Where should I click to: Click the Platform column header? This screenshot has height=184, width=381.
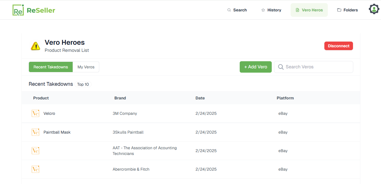pos(285,98)
